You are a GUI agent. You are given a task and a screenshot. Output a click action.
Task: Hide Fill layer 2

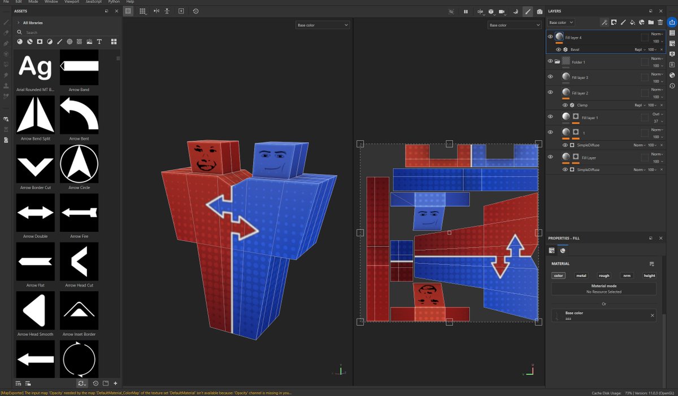pyautogui.click(x=550, y=92)
